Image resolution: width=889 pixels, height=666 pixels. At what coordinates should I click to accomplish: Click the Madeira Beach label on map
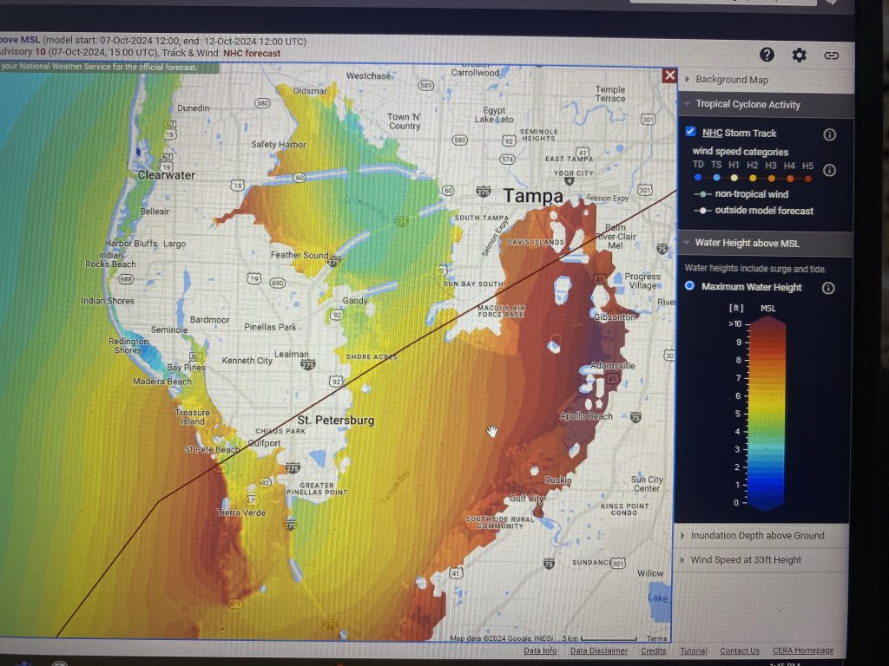tap(162, 382)
